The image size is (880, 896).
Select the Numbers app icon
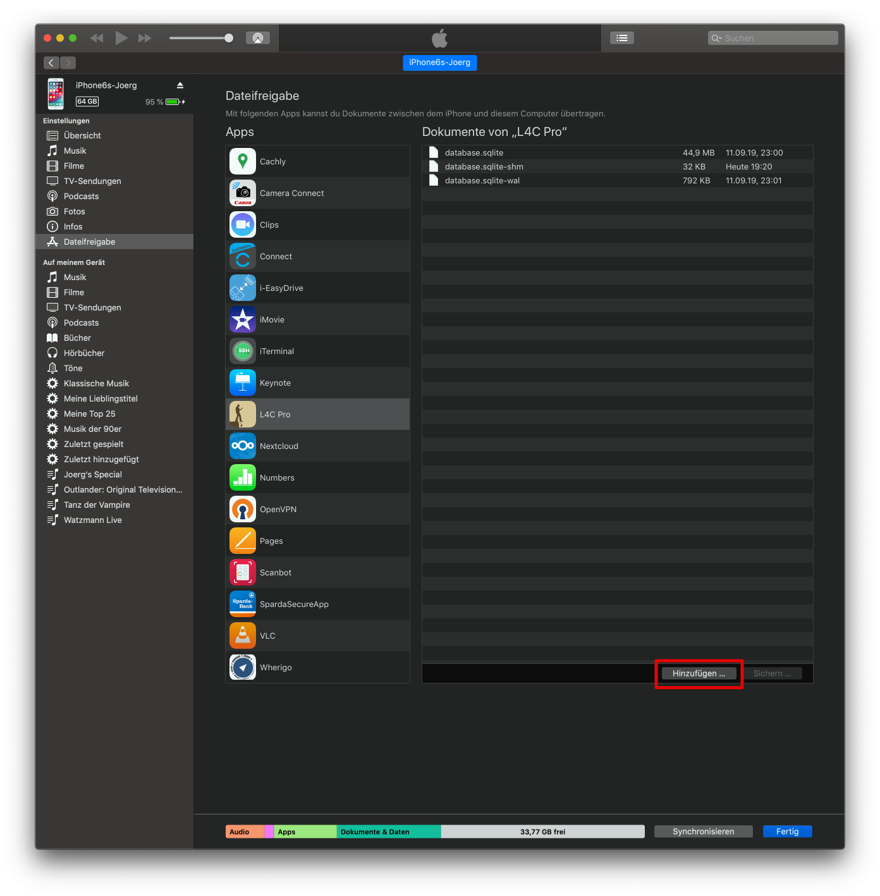click(243, 477)
